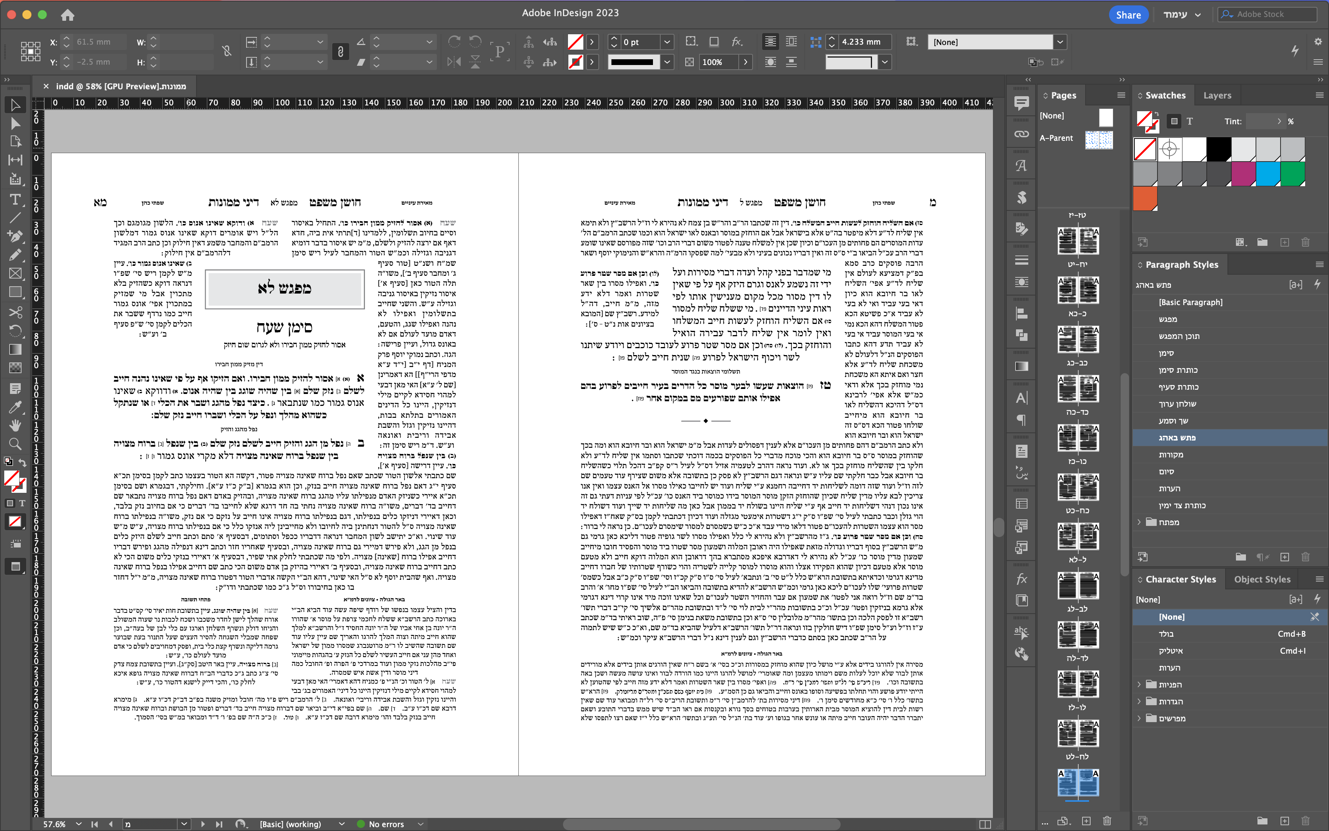Click the Gap tool
This screenshot has height=831, width=1329.
tap(15, 160)
